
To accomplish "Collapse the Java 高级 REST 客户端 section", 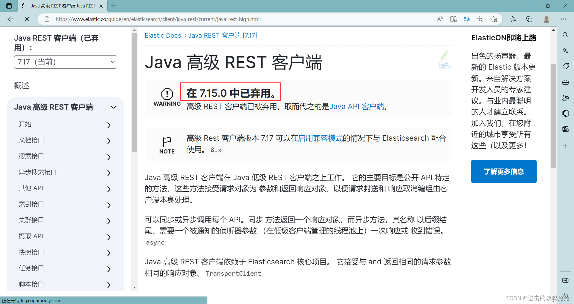I will (x=113, y=107).
